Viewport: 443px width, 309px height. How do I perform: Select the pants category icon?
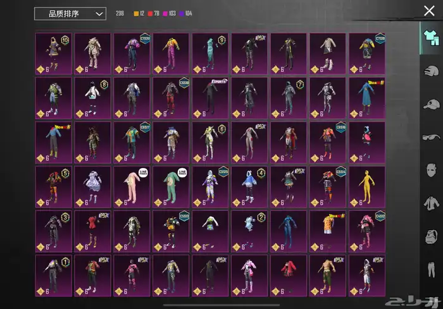coord(430,270)
